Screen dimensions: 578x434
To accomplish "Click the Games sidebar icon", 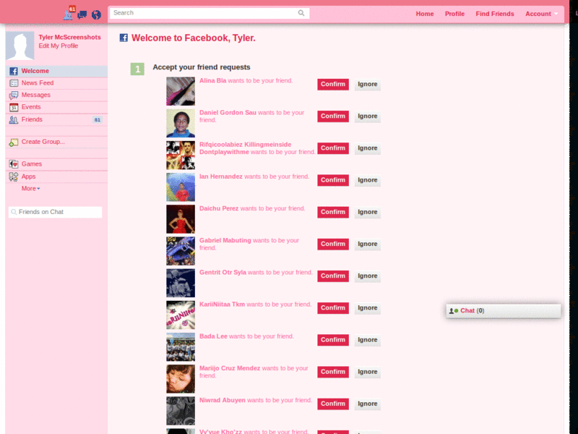I will point(14,164).
